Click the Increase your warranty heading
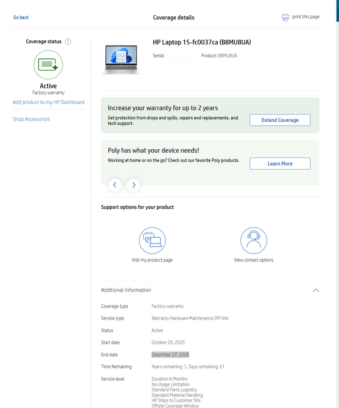This screenshot has width=339, height=408. point(163,108)
